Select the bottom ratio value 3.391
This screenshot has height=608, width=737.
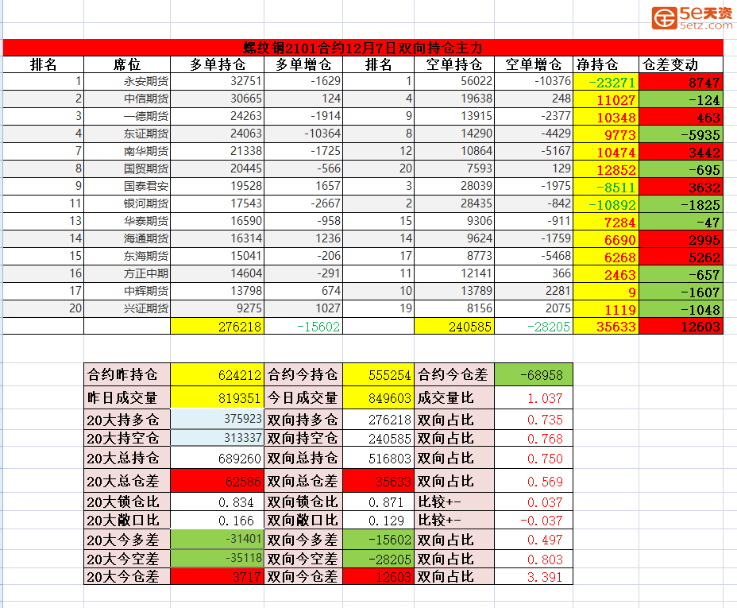[533, 577]
